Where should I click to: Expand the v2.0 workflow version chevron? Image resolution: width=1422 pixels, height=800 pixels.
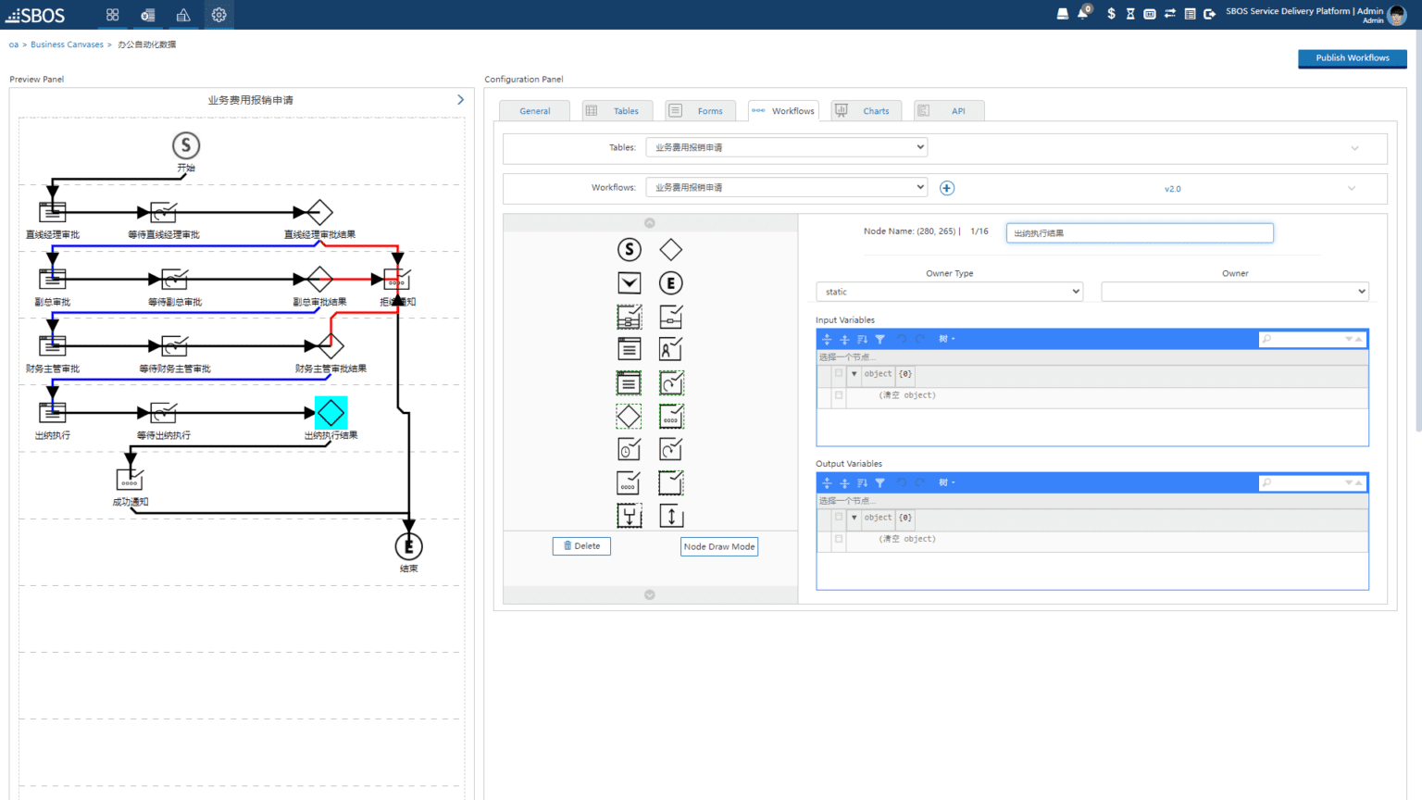1350,188
